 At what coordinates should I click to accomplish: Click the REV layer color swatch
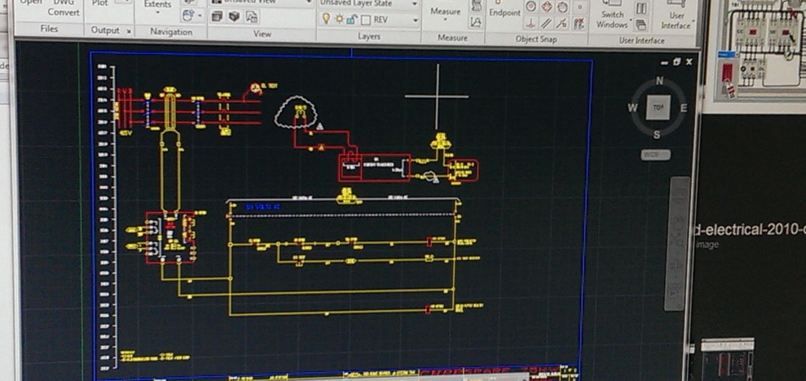366,21
